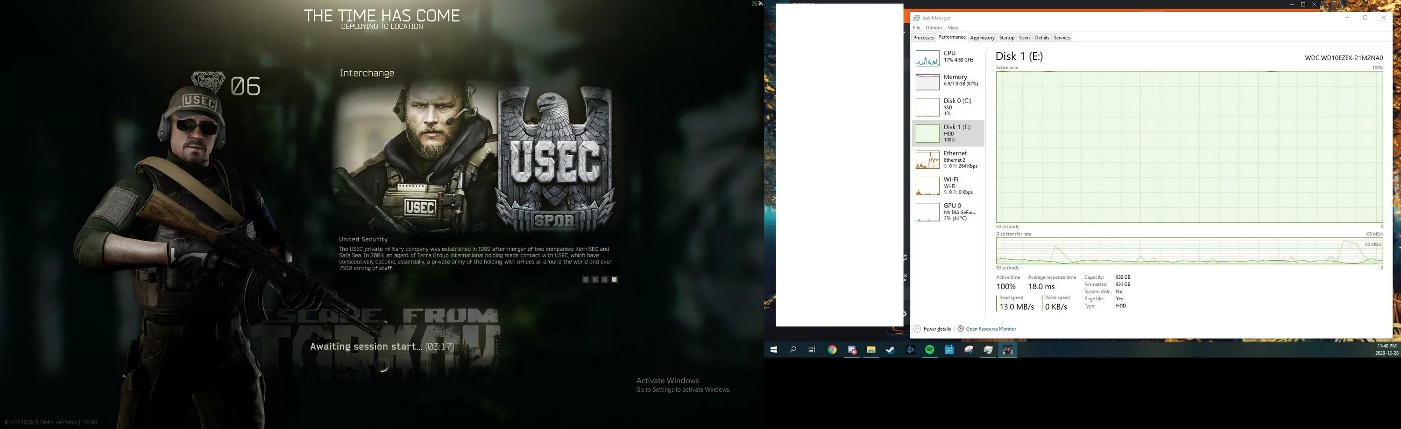Switch to the Users tab
This screenshot has height=429, width=1401.
(1025, 37)
